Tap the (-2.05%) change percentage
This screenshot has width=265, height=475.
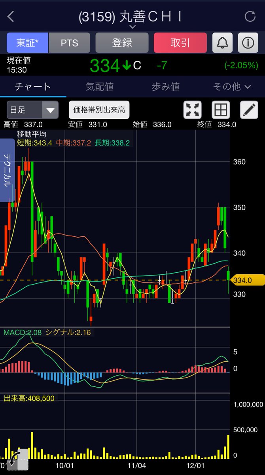[241, 65]
